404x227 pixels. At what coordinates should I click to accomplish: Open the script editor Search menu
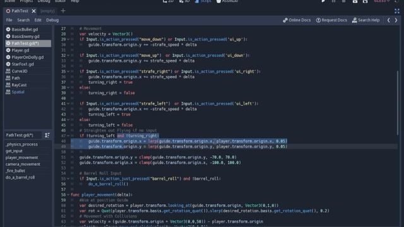23,20
